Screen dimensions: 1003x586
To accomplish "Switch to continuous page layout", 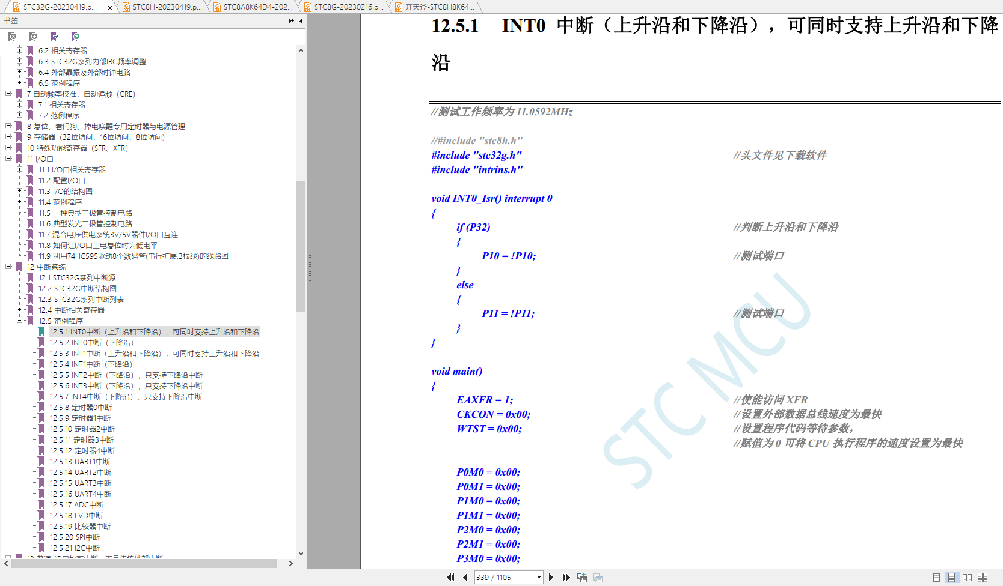I will coord(951,577).
